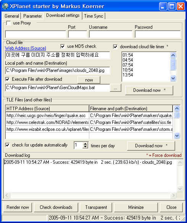Toggle check for update automatically checkbox

click(x=7, y=145)
